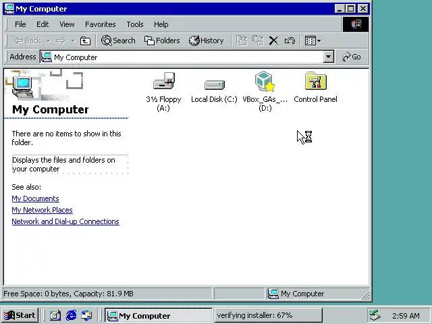The height and width of the screenshot is (324, 432).
Task: Open the File menu
Action: (x=20, y=24)
